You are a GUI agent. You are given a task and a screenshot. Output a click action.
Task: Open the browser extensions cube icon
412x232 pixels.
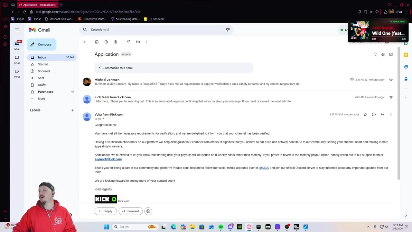click(385, 12)
